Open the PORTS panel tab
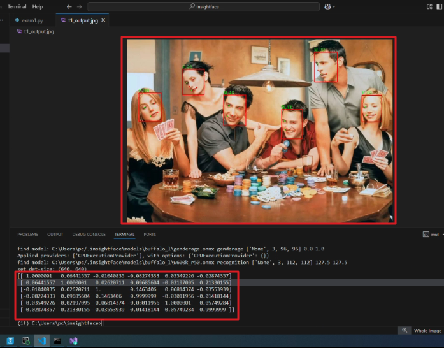Image resolution: width=444 pixels, height=348 pixels. coord(150,235)
